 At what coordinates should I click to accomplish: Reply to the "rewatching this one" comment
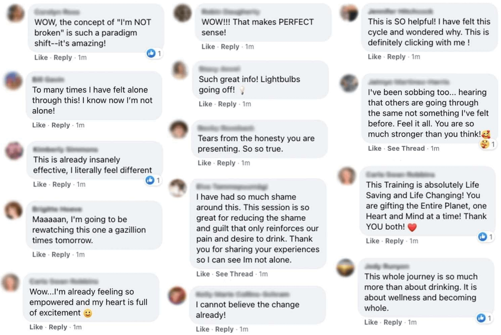pyautogui.click(x=60, y=255)
